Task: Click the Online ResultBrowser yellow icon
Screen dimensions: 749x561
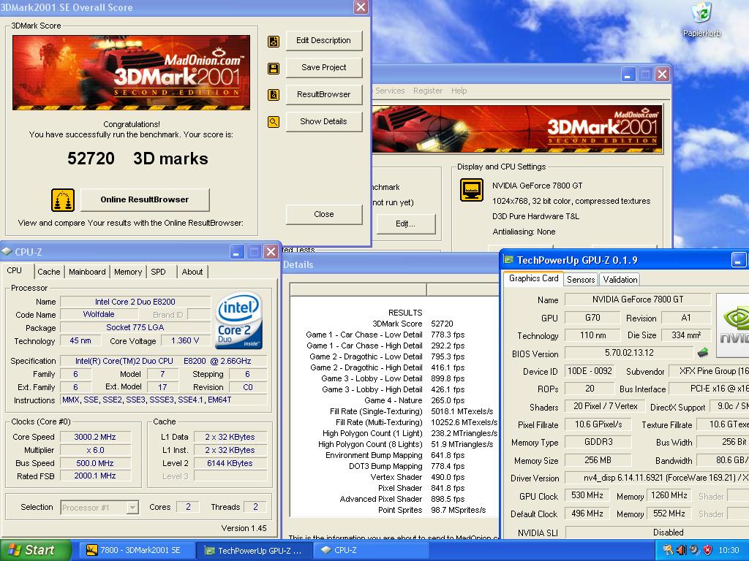Action: tap(63, 200)
